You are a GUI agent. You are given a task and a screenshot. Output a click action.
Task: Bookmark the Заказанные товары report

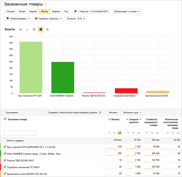(46, 4)
